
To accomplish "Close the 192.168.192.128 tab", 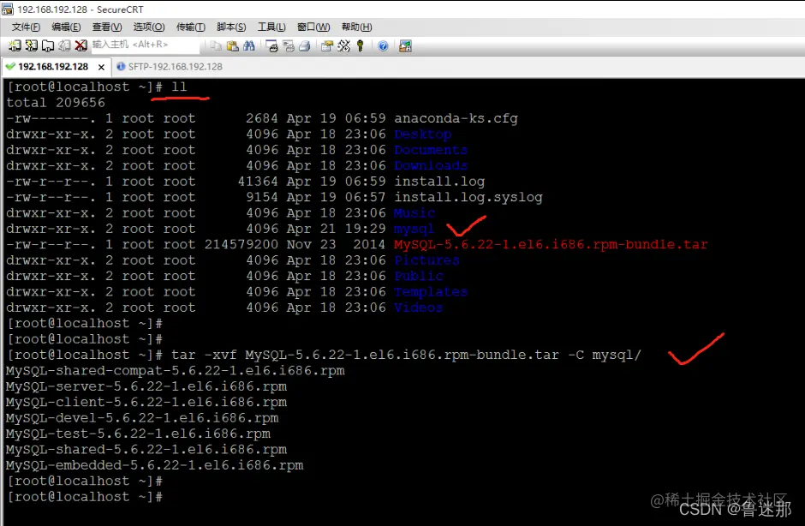I will tap(102, 68).
